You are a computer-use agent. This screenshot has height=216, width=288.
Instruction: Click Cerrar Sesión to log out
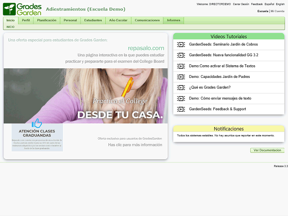[x=241, y=4]
